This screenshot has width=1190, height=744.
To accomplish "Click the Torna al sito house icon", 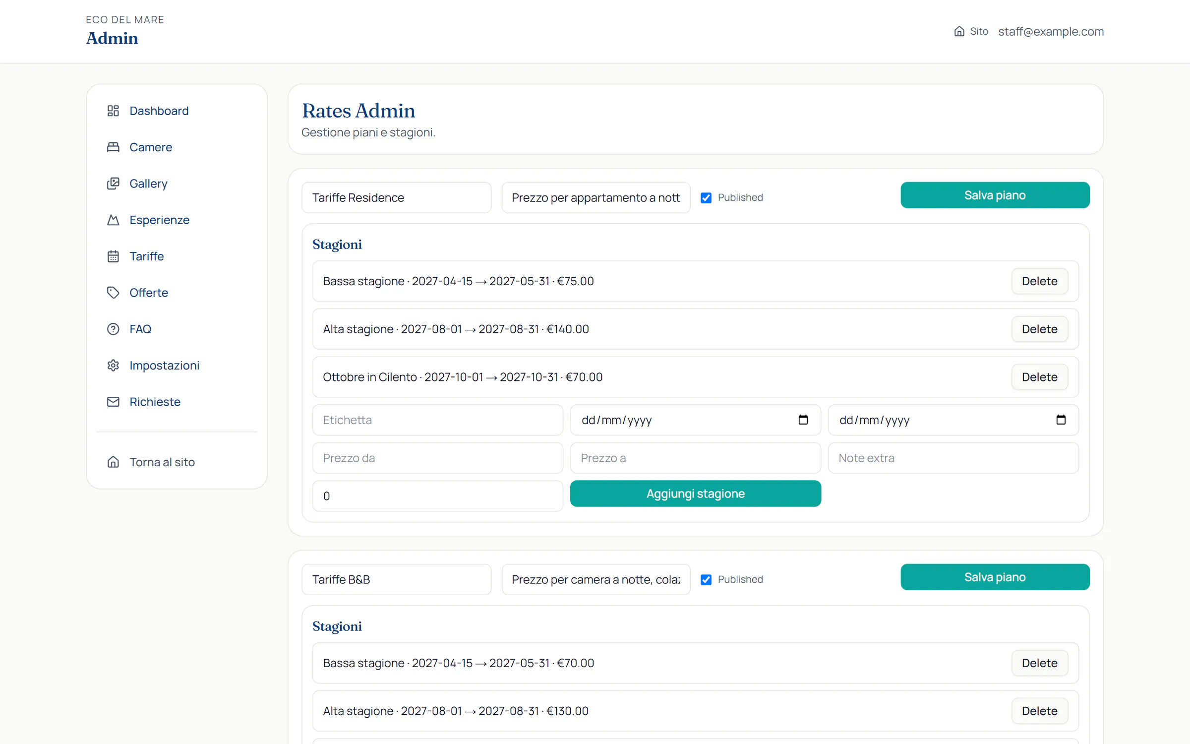I will coord(113,462).
